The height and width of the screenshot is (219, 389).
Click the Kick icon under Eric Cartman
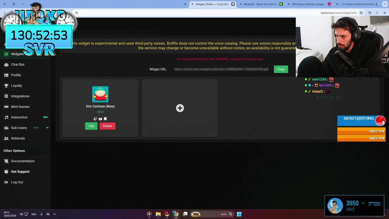(x=105, y=119)
